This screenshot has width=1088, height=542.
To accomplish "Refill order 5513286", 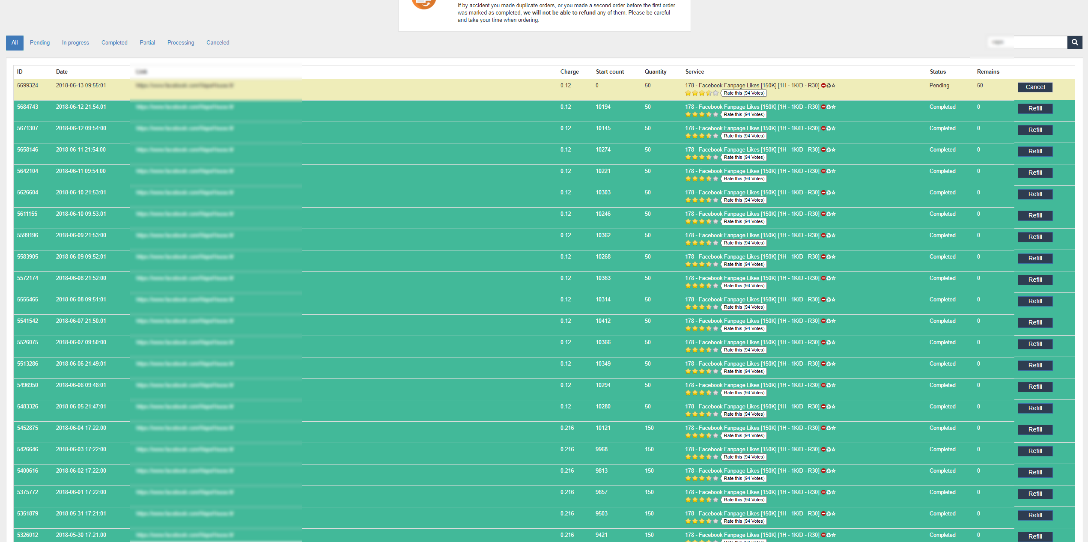I will coord(1035,365).
